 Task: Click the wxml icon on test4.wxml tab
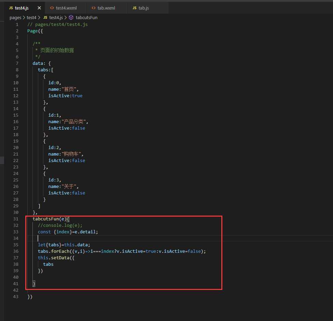(52, 8)
